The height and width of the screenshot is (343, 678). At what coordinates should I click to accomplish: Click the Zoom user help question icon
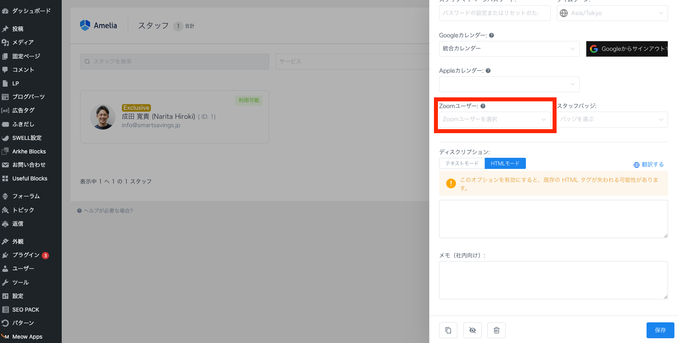point(483,106)
